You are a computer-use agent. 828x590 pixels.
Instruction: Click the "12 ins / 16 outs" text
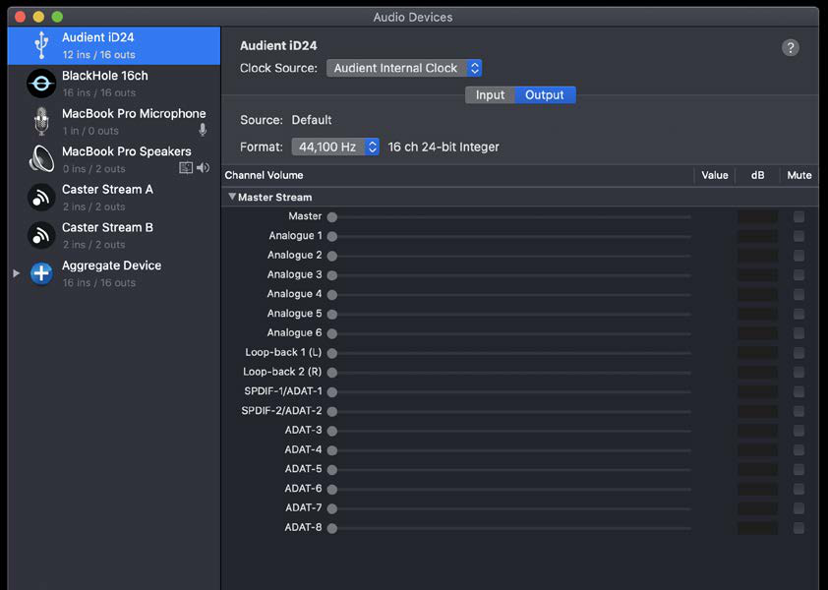point(98,55)
